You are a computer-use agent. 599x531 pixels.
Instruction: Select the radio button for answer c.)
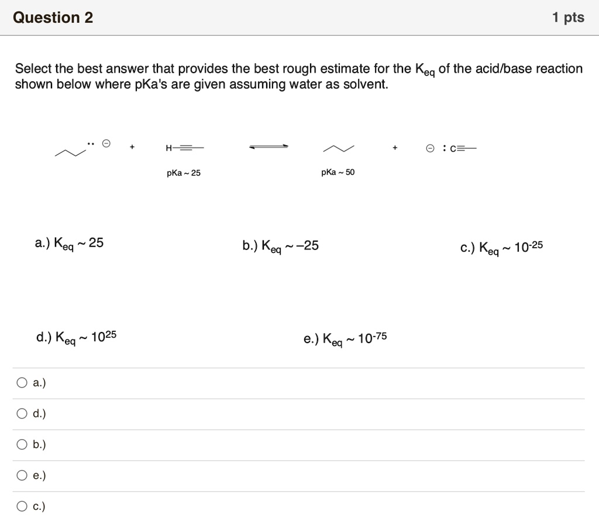tap(22, 506)
